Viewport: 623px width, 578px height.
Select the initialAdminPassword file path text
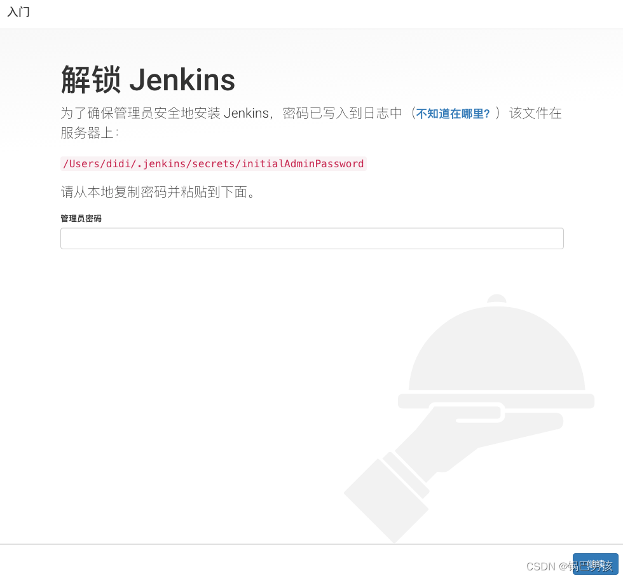tap(214, 163)
